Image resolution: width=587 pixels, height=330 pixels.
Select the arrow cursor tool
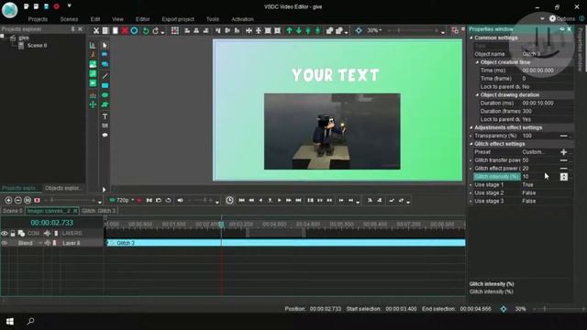point(105,45)
